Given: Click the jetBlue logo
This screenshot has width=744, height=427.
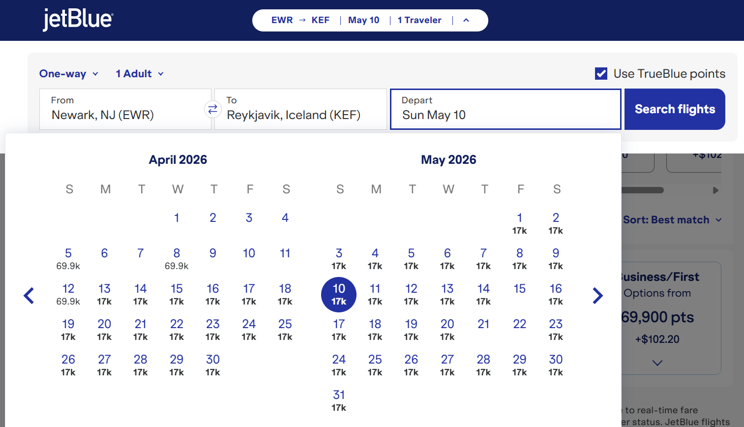Looking at the screenshot, I should point(78,20).
